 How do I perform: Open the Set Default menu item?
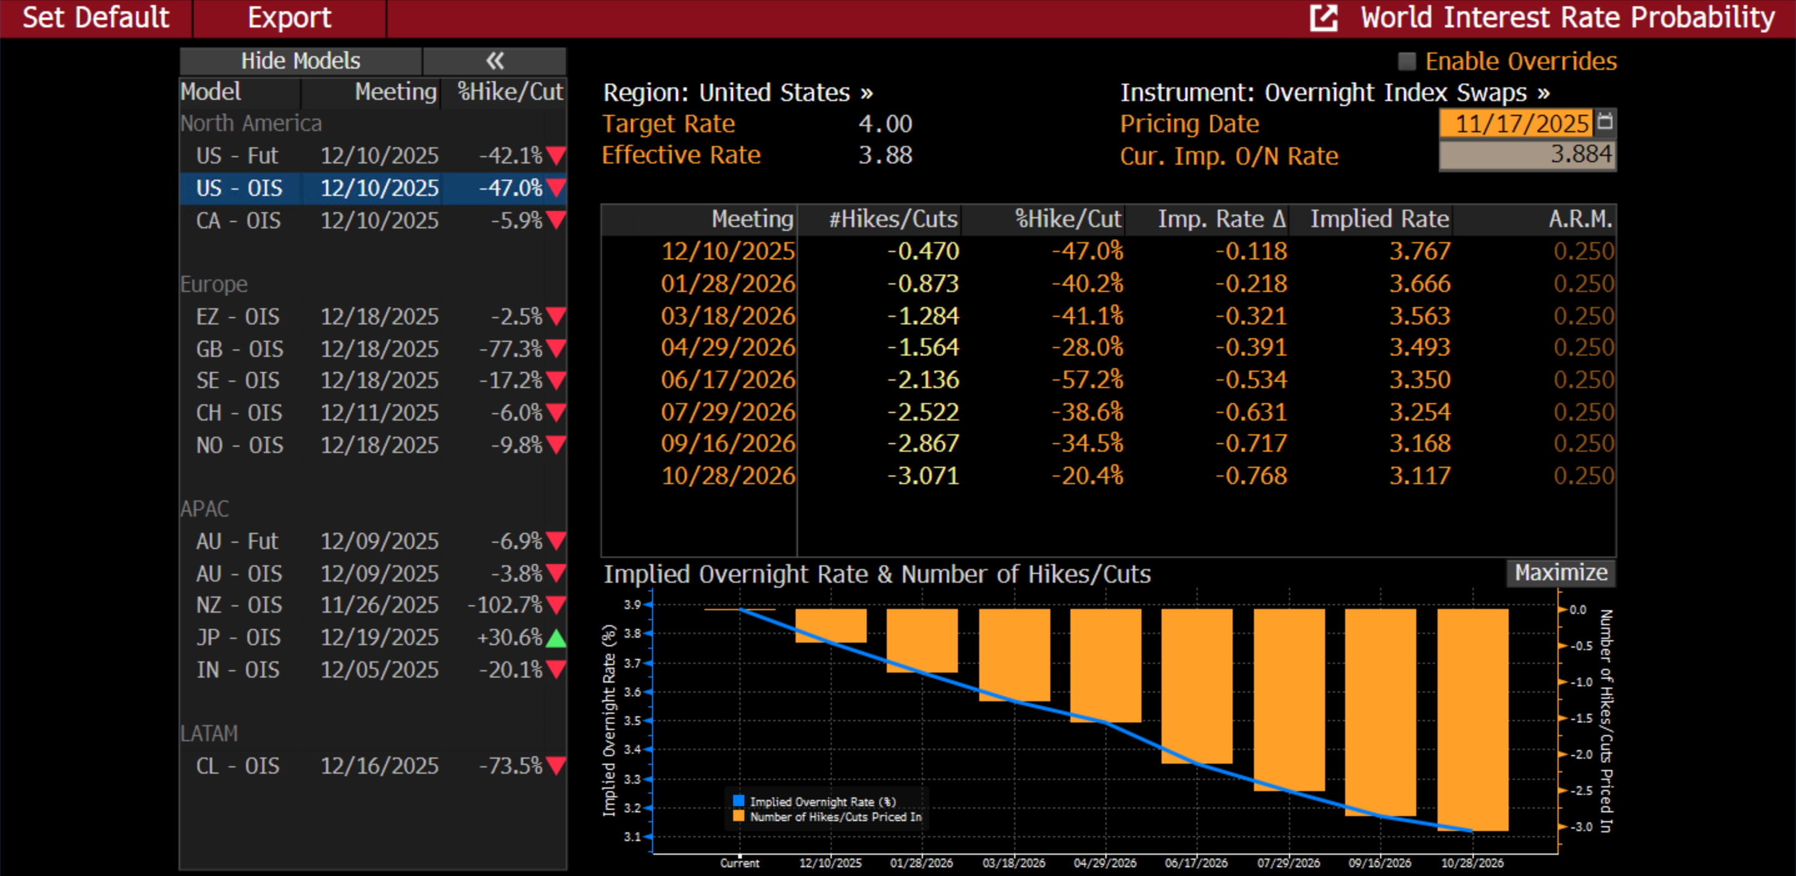96,18
